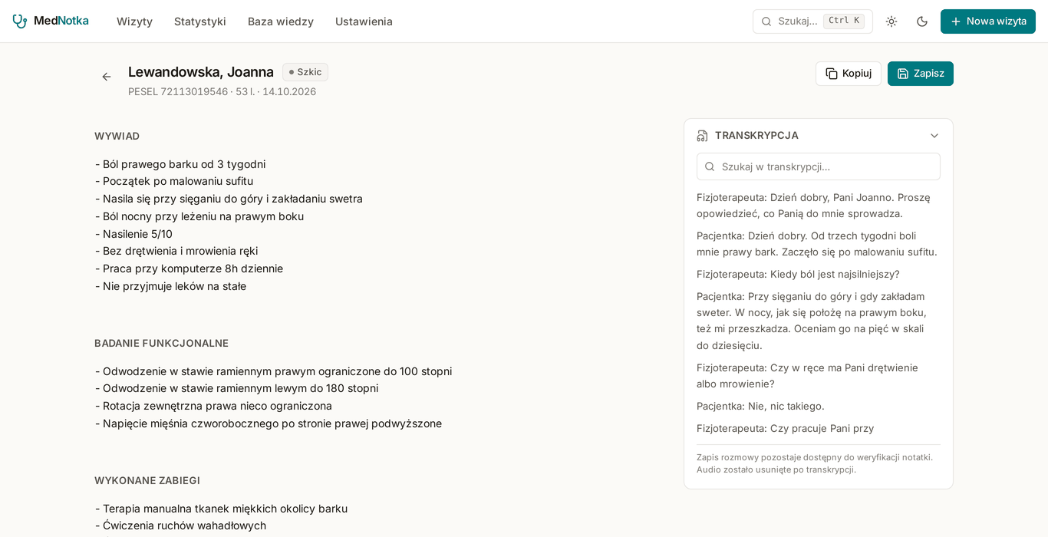Click the Transkrypcja panel header title

(756, 136)
